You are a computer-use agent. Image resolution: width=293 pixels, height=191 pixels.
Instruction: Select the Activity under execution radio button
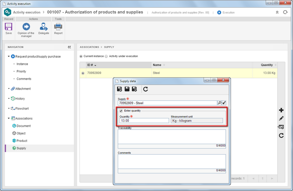point(106,56)
